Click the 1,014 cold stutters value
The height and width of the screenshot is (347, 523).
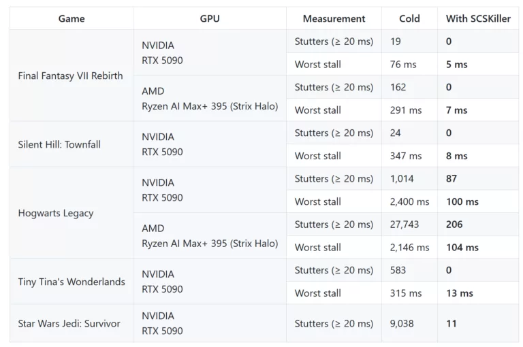point(402,179)
